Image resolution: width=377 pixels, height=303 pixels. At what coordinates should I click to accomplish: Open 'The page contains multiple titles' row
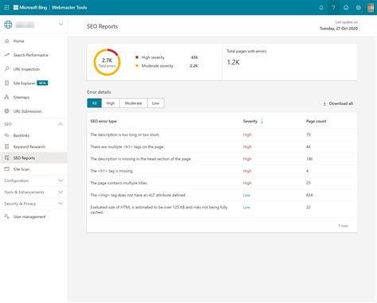tap(222, 183)
